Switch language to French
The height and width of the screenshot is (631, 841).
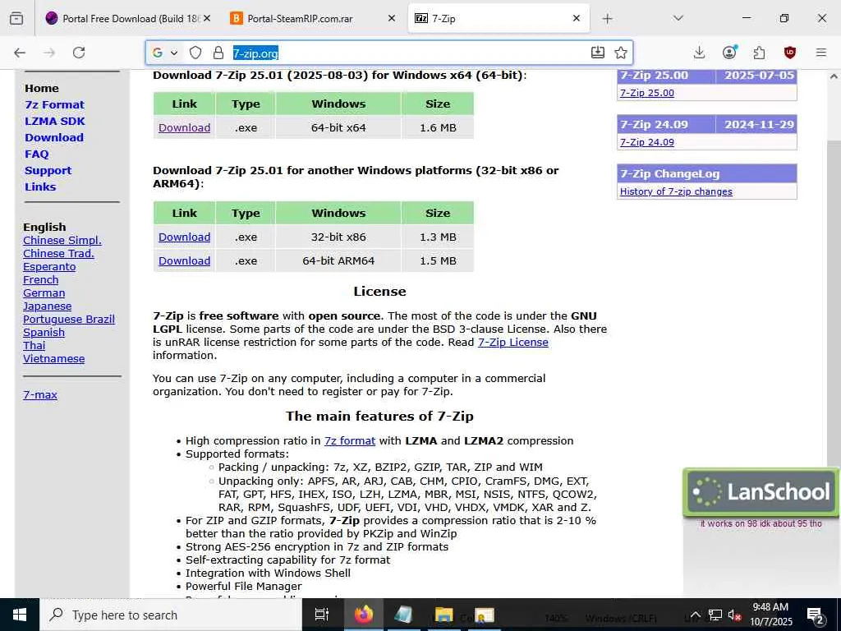[41, 279]
